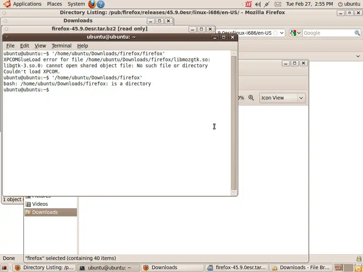The height and width of the screenshot is (272, 363).
Task: Click the zoom in magnifier in file browser
Action: pos(251,98)
